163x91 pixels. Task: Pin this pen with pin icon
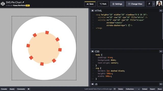point(149,4)
